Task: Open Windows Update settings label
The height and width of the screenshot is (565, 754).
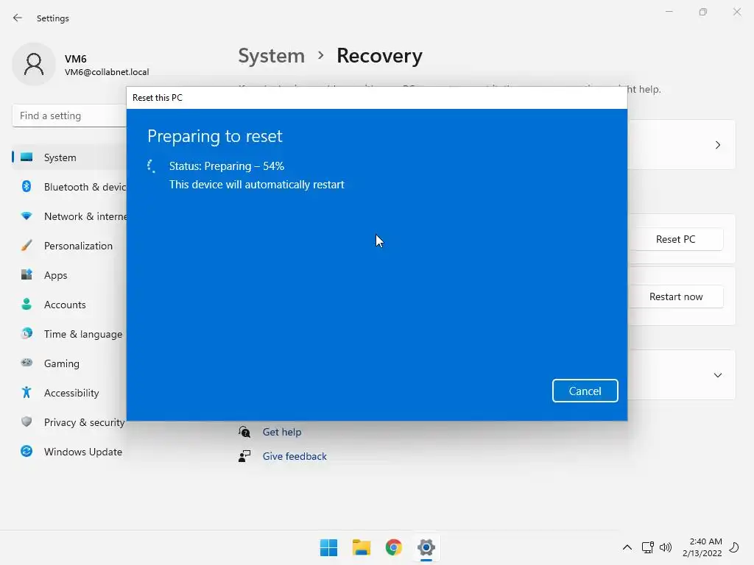Action: [83, 452]
